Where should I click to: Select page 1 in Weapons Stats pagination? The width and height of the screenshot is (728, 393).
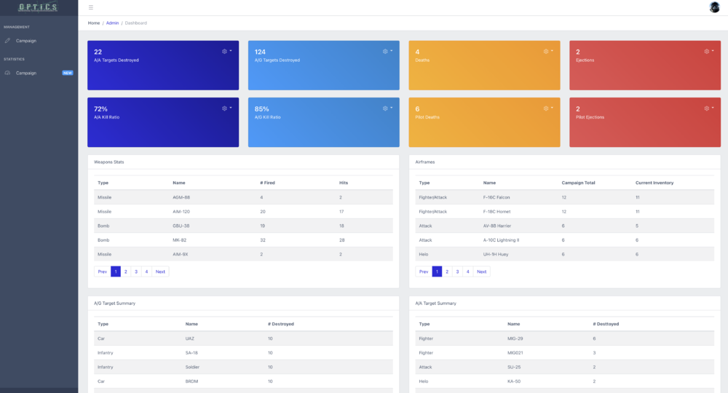pyautogui.click(x=116, y=271)
